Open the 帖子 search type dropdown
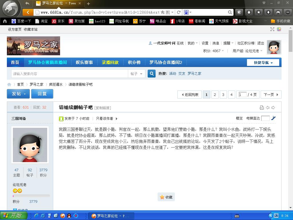This screenshot has height=220, width=293. (136, 74)
